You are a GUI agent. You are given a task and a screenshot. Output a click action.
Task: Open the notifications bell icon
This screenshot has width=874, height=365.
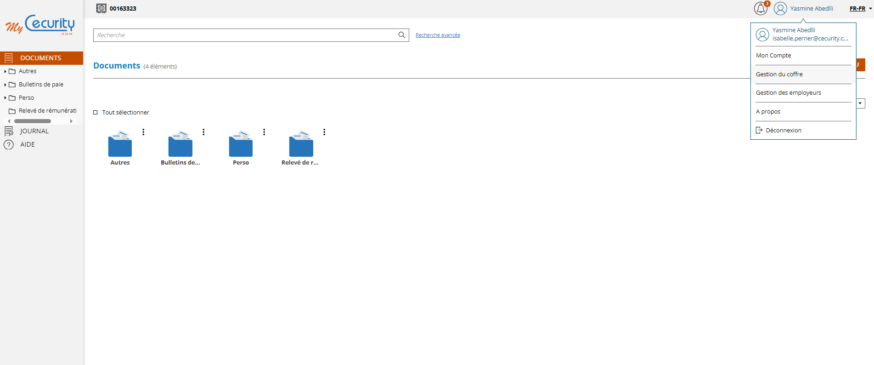pos(760,9)
